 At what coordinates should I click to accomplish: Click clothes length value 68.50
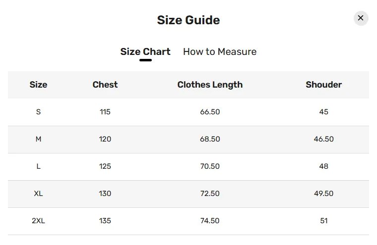(210, 139)
